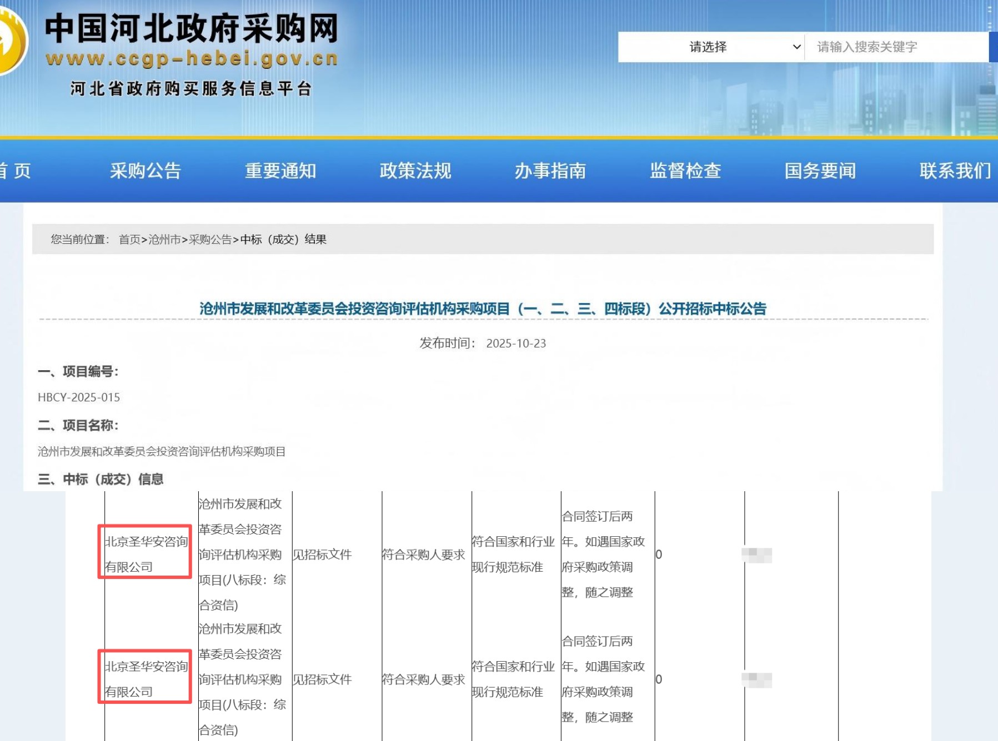The image size is (998, 741).
Task: Click the 中国河北政府采购网 site title banner
Action: click(192, 29)
